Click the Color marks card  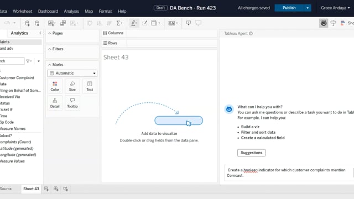coord(55,86)
